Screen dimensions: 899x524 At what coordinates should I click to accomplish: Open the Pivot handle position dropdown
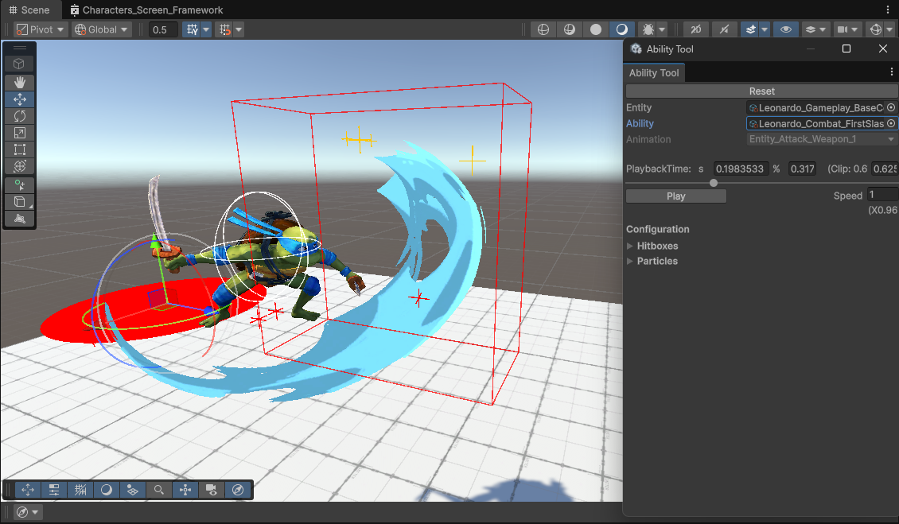41,29
